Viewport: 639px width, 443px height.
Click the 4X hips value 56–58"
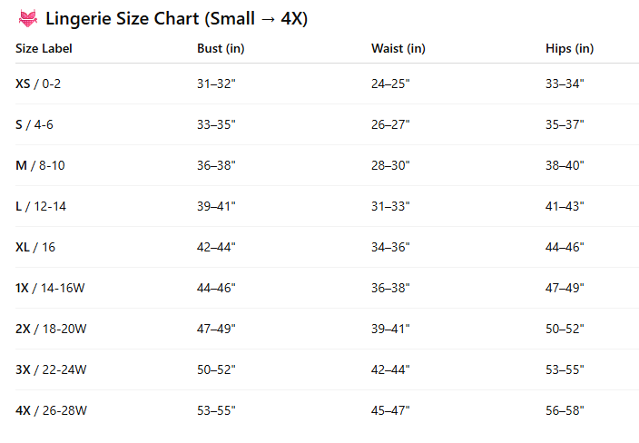coord(565,410)
